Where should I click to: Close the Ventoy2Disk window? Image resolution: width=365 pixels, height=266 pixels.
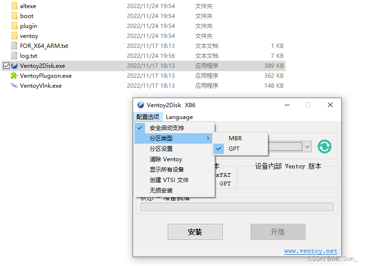pyautogui.click(x=330, y=105)
